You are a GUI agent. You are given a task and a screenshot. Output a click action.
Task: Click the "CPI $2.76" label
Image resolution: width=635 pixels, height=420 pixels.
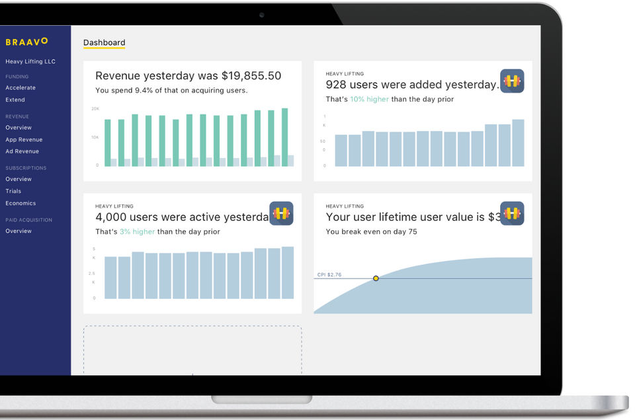[329, 274]
